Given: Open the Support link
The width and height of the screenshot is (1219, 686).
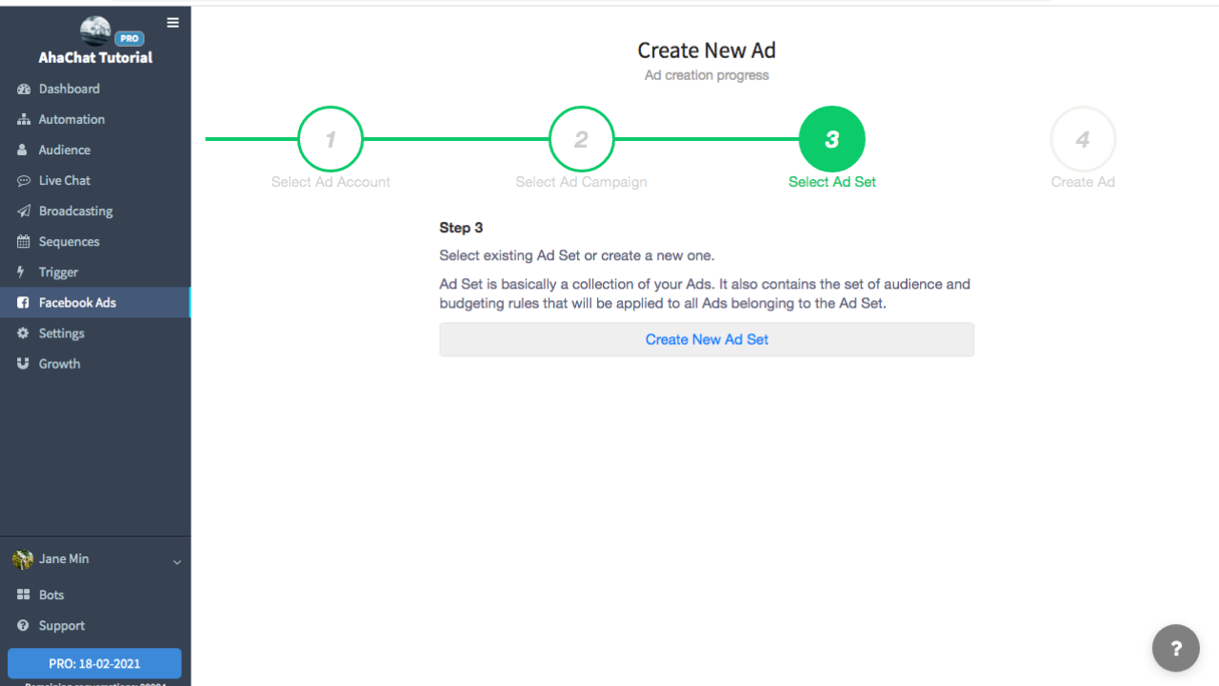Looking at the screenshot, I should point(95,625).
